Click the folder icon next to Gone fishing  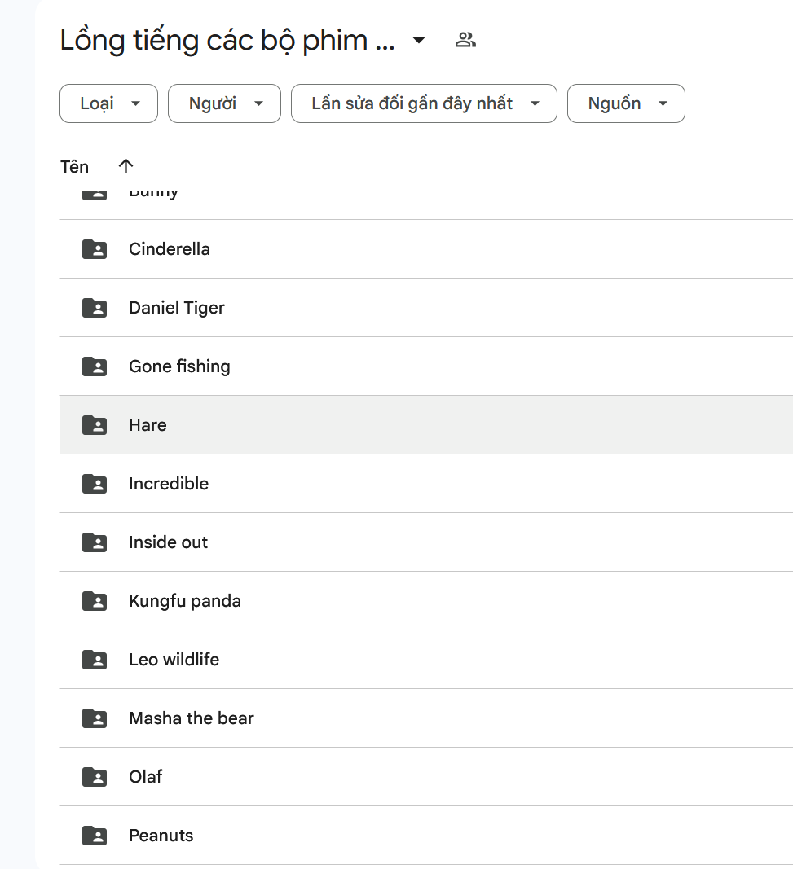coord(95,366)
